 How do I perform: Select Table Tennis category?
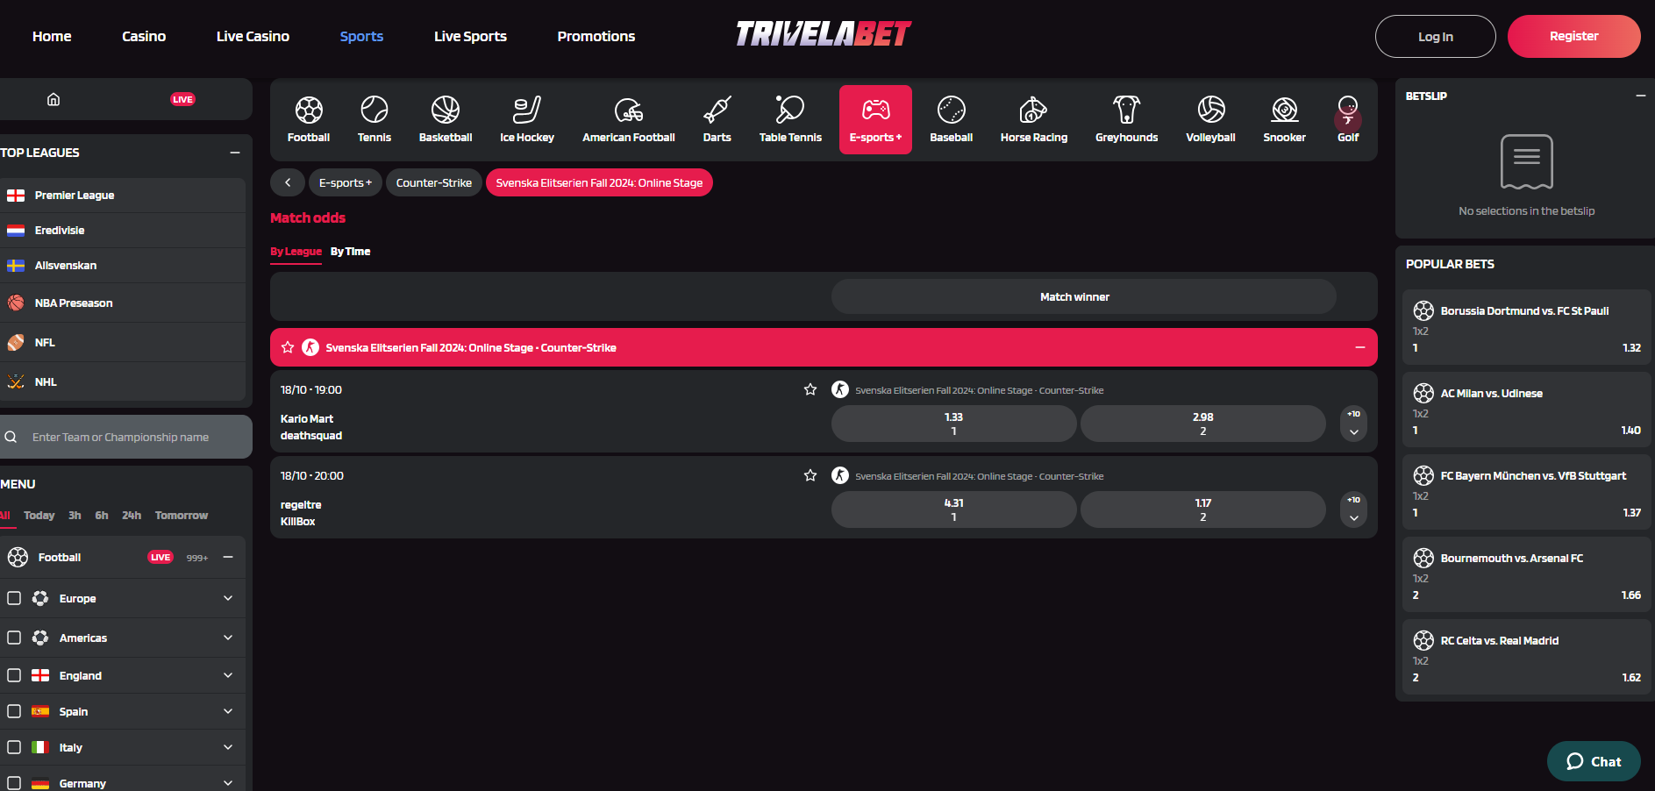pyautogui.click(x=790, y=119)
